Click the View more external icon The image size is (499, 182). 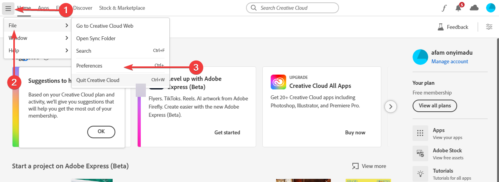point(355,166)
